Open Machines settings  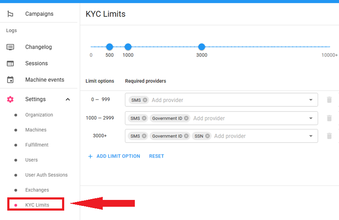pyautogui.click(x=36, y=130)
